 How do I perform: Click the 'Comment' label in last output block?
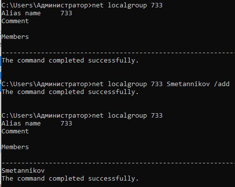point(15,131)
